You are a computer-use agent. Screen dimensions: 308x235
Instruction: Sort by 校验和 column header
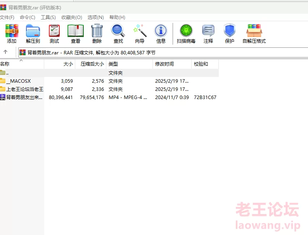[205, 64]
